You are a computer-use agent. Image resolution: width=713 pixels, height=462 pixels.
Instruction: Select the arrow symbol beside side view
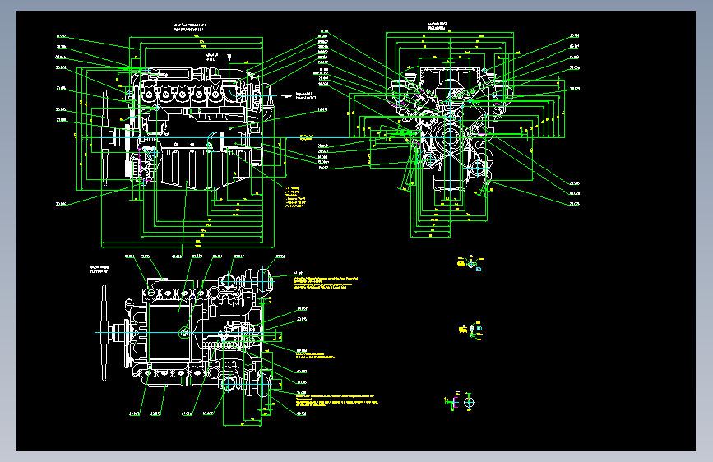286,96
